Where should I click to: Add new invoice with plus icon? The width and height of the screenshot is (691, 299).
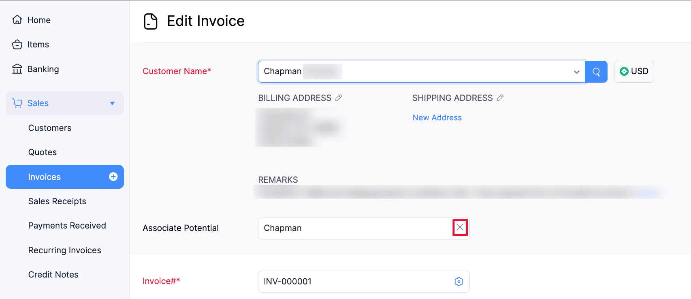[x=113, y=177]
